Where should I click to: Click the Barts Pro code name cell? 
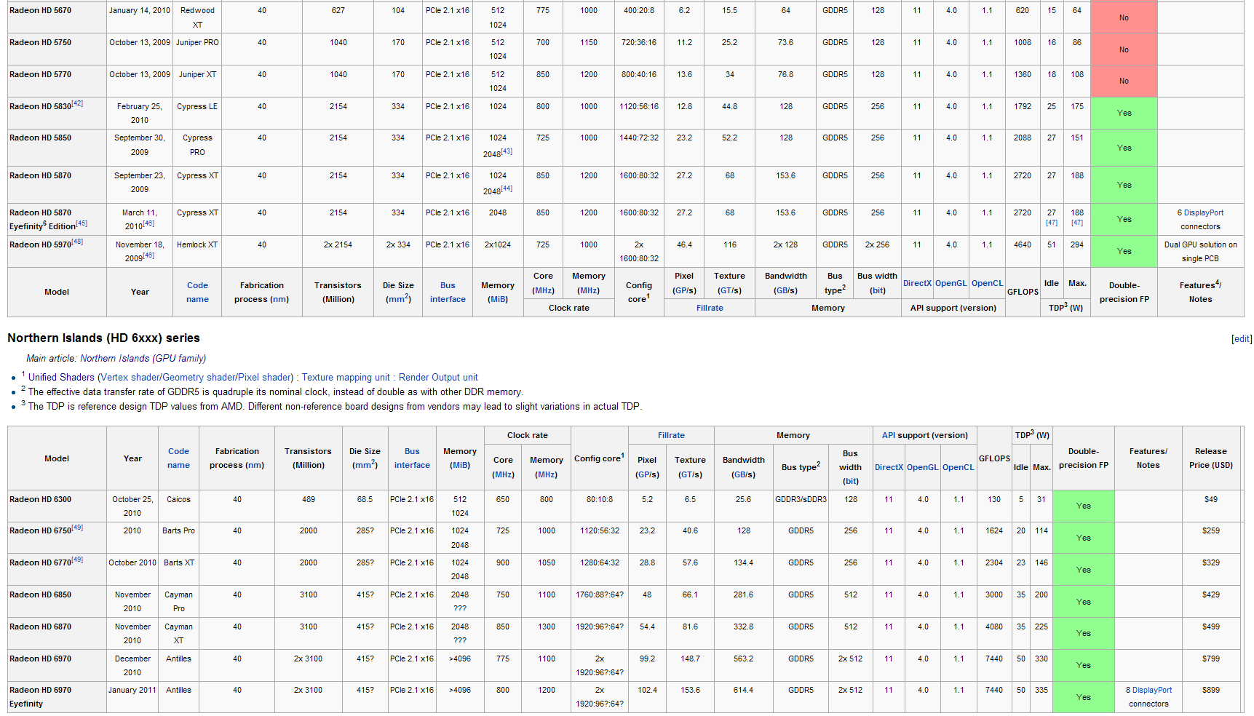click(178, 538)
